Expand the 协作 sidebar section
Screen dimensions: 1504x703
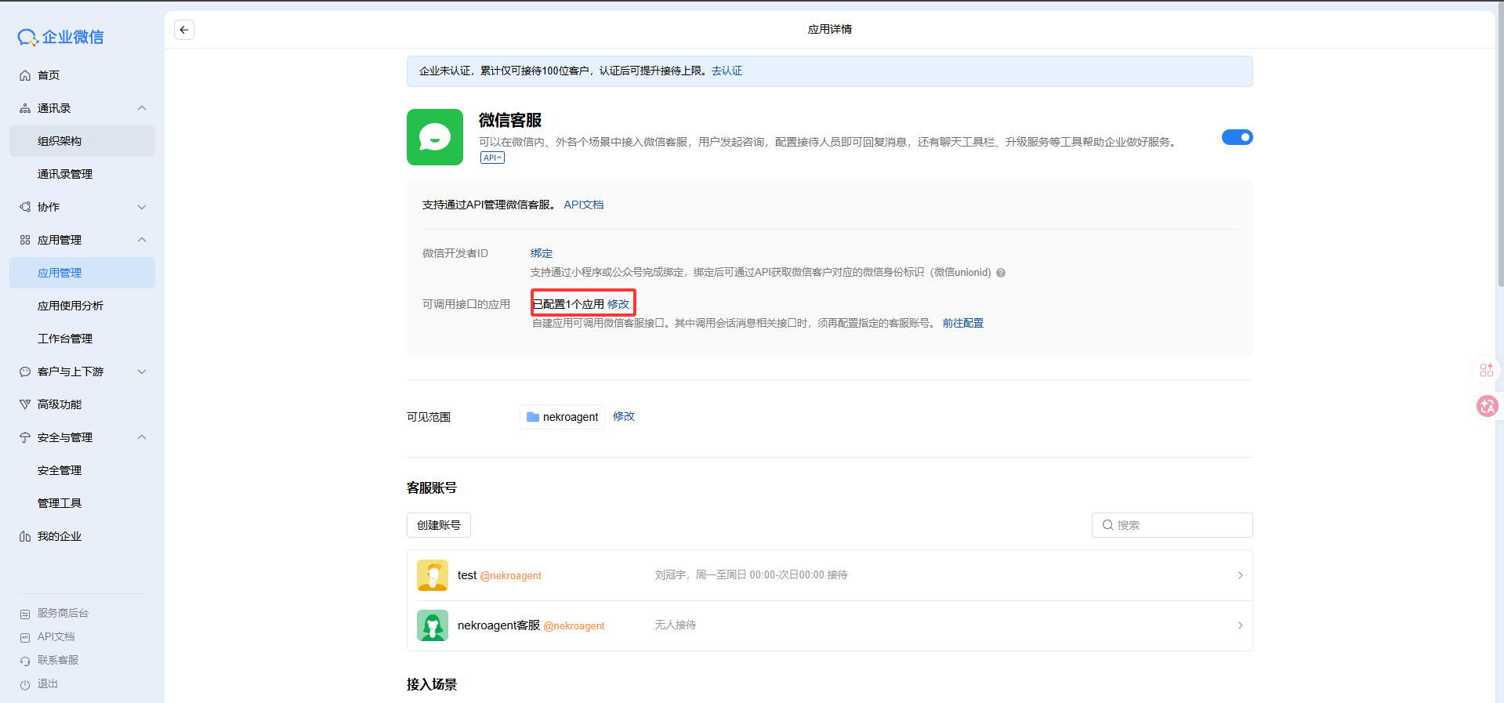[142, 207]
